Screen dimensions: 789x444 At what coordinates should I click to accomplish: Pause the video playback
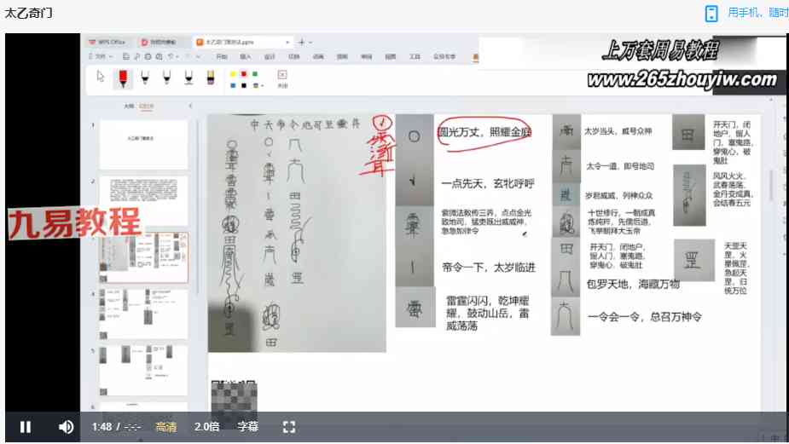click(26, 427)
